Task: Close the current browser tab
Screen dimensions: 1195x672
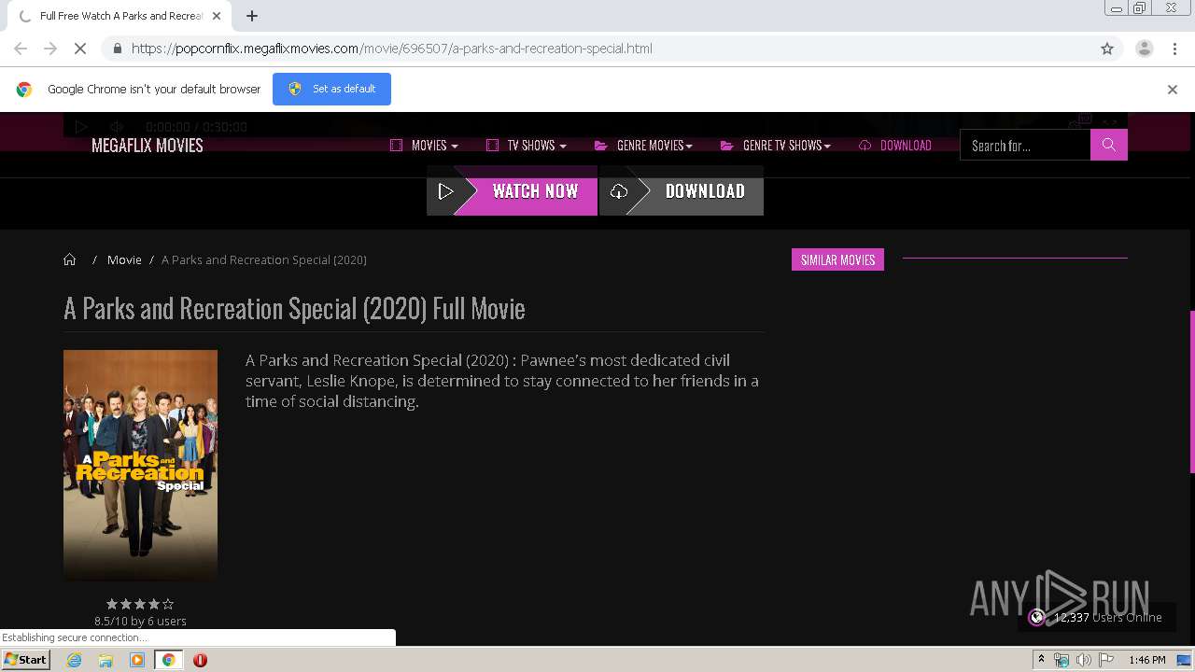Action: (x=217, y=16)
